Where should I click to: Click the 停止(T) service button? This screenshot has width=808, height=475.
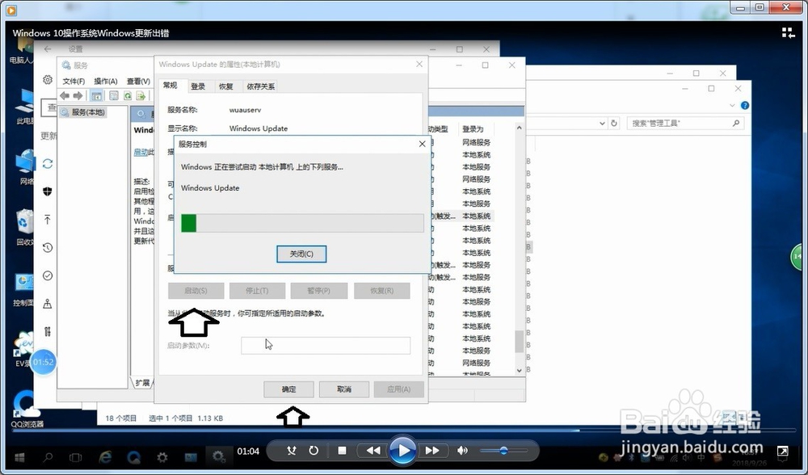[x=257, y=291]
